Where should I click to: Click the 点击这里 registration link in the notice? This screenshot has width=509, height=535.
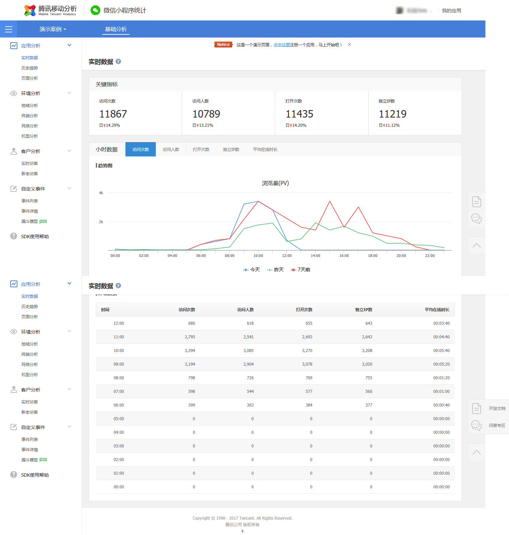point(282,45)
